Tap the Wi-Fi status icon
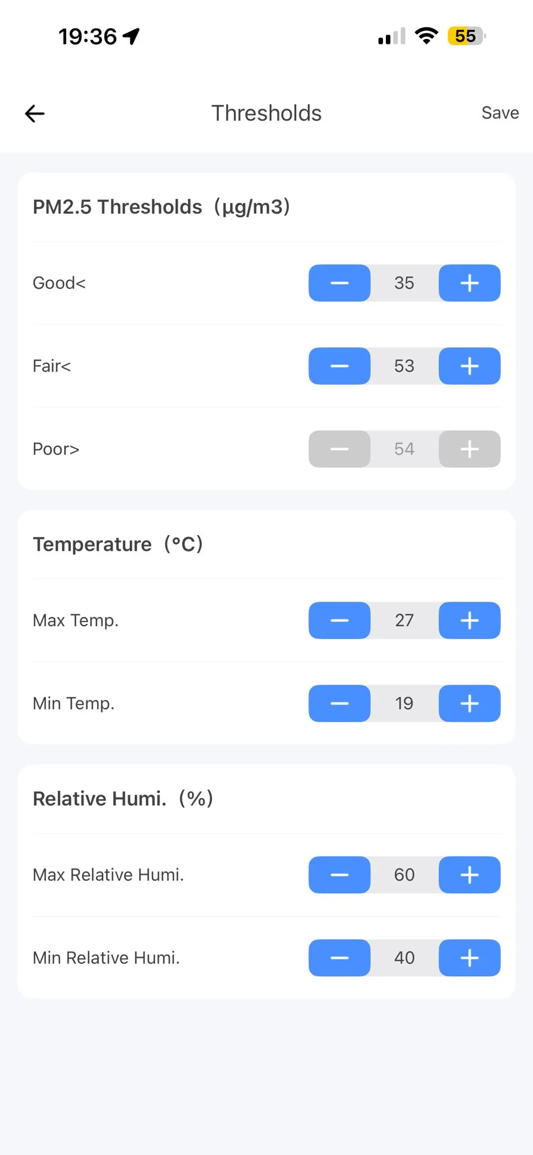 pos(426,36)
